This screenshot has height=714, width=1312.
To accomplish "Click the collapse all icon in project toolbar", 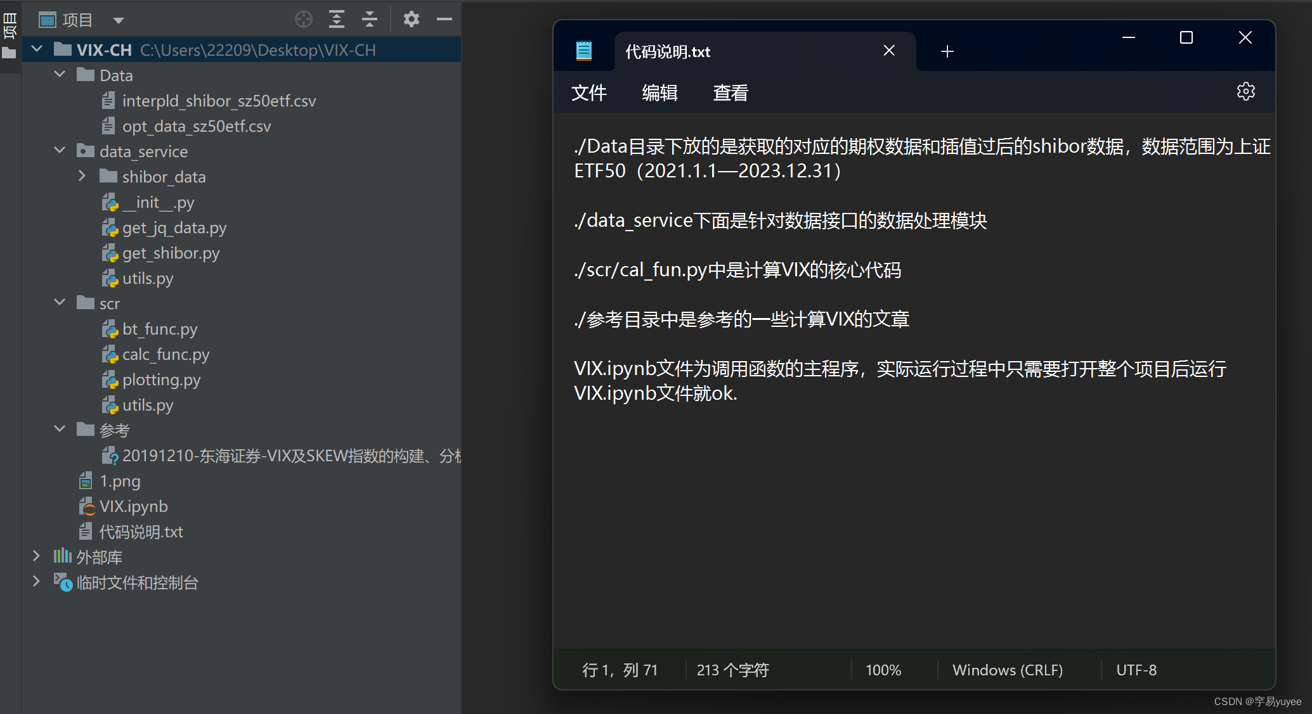I will point(370,19).
